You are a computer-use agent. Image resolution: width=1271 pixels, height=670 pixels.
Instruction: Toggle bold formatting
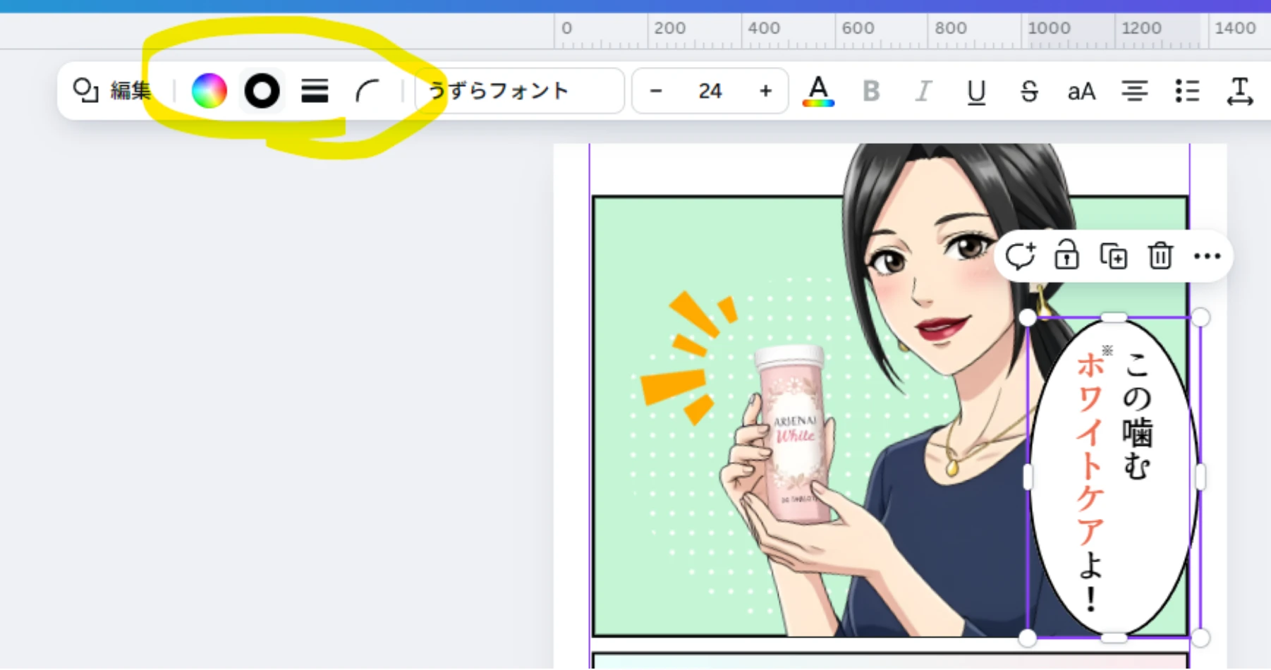click(871, 91)
